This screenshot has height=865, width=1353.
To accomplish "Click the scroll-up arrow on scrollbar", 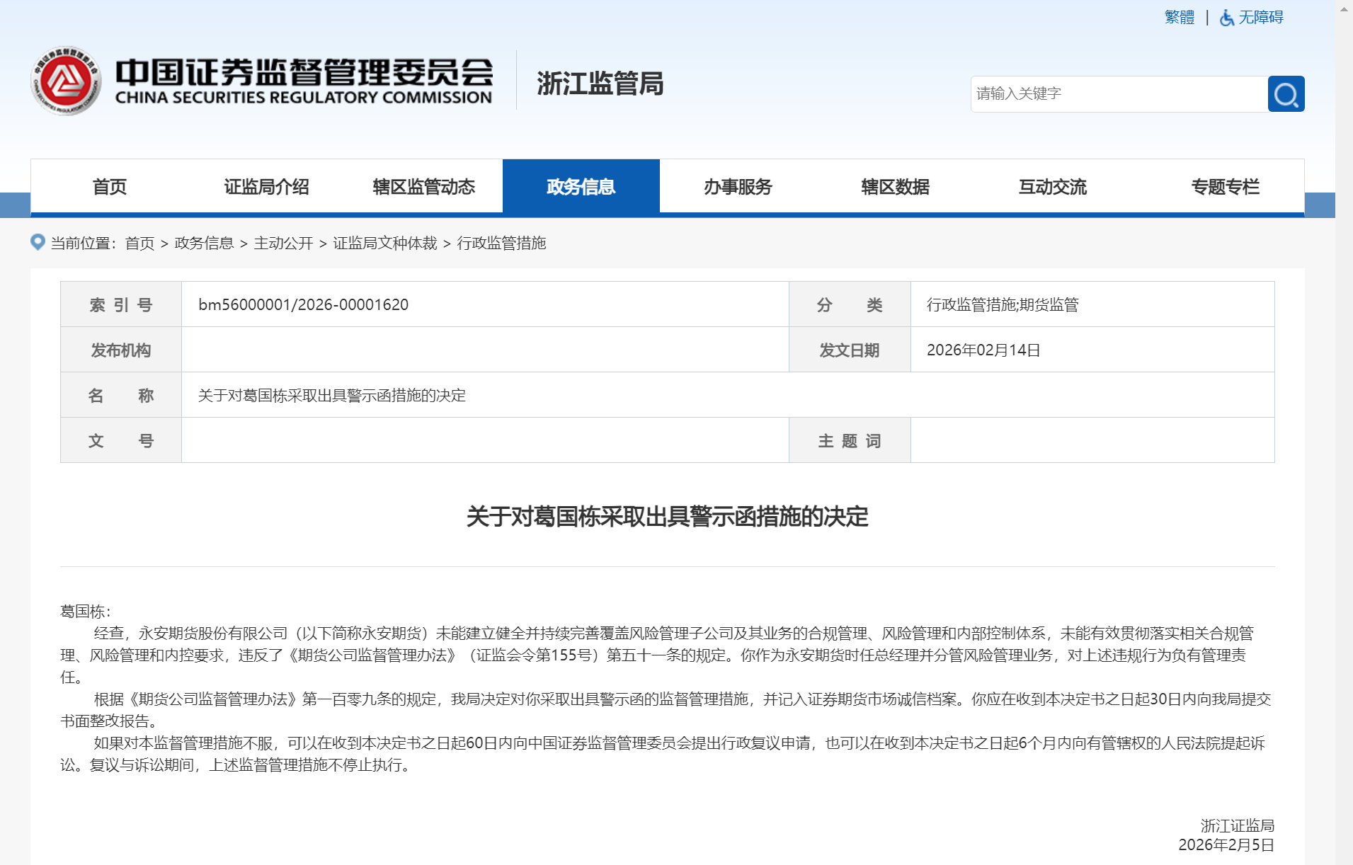I will pyautogui.click(x=1344, y=9).
